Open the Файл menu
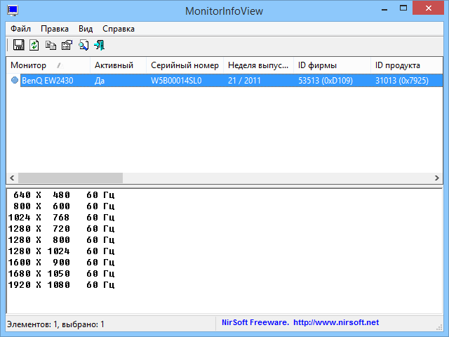This screenshot has width=449, height=337. pyautogui.click(x=20, y=29)
